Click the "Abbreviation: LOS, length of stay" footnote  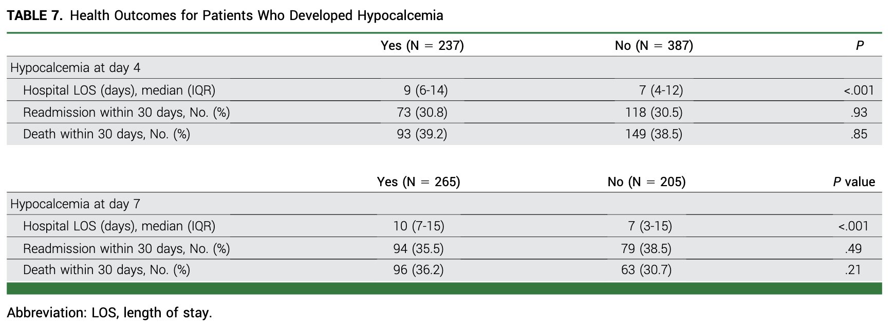click(x=109, y=313)
